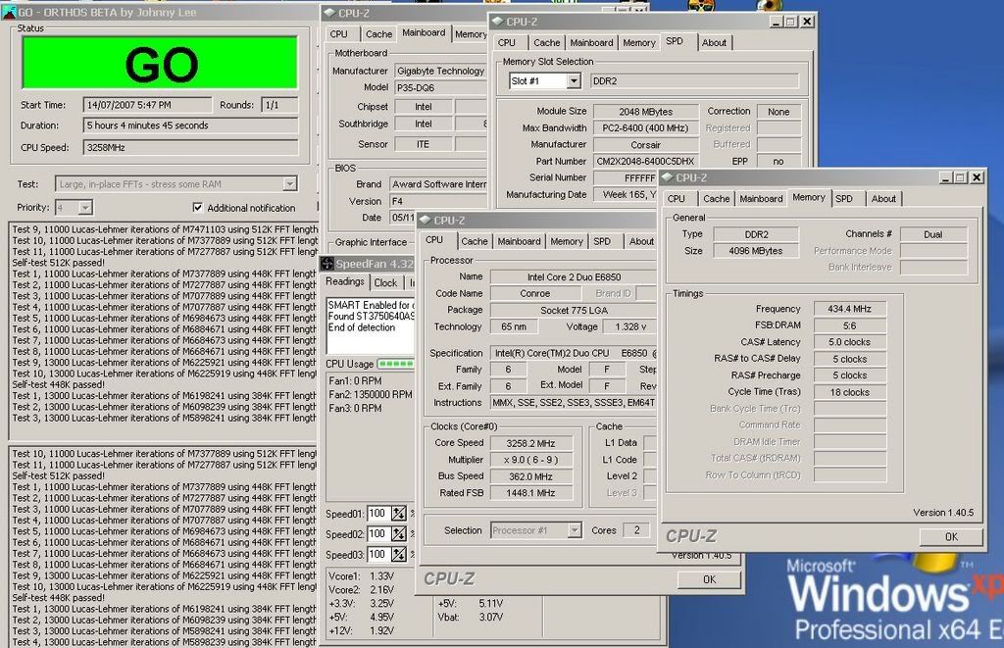Open Cache tab in CPU-Z SPD slot window

tap(546, 43)
